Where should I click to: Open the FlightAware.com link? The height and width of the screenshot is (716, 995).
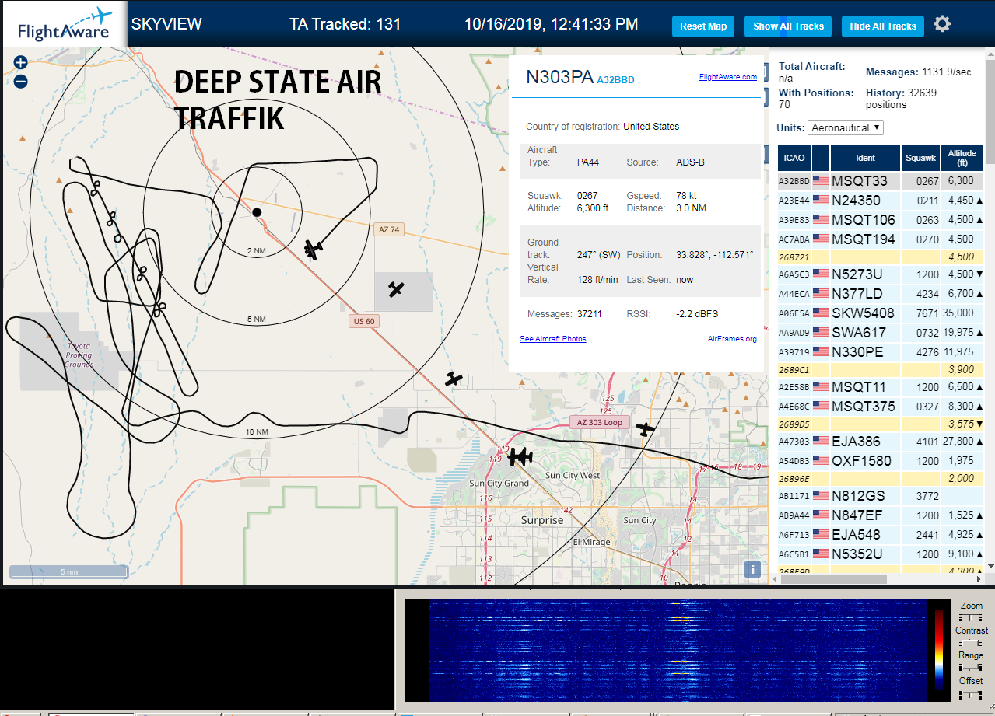pos(727,77)
